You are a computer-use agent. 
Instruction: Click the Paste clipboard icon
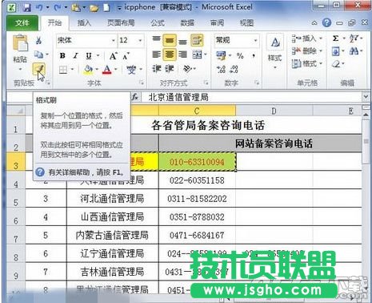pyautogui.click(x=20, y=42)
